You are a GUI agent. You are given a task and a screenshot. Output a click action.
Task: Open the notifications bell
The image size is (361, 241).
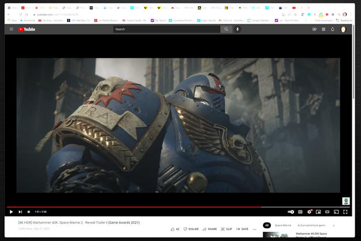click(333, 29)
